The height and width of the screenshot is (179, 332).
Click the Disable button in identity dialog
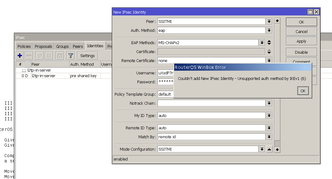301,52
